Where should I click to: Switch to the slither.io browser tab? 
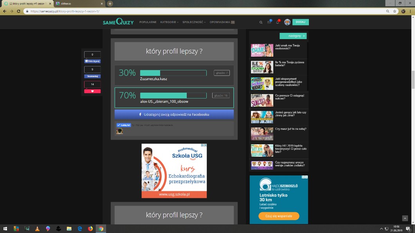(79, 4)
